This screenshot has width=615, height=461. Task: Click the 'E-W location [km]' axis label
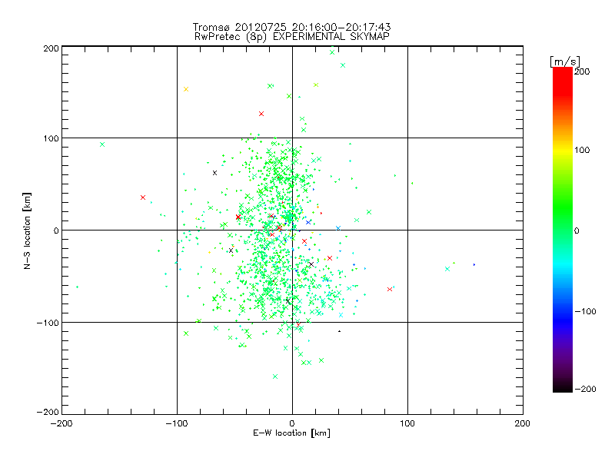[x=291, y=433]
